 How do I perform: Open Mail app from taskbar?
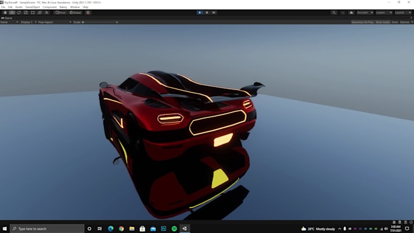[153, 229]
